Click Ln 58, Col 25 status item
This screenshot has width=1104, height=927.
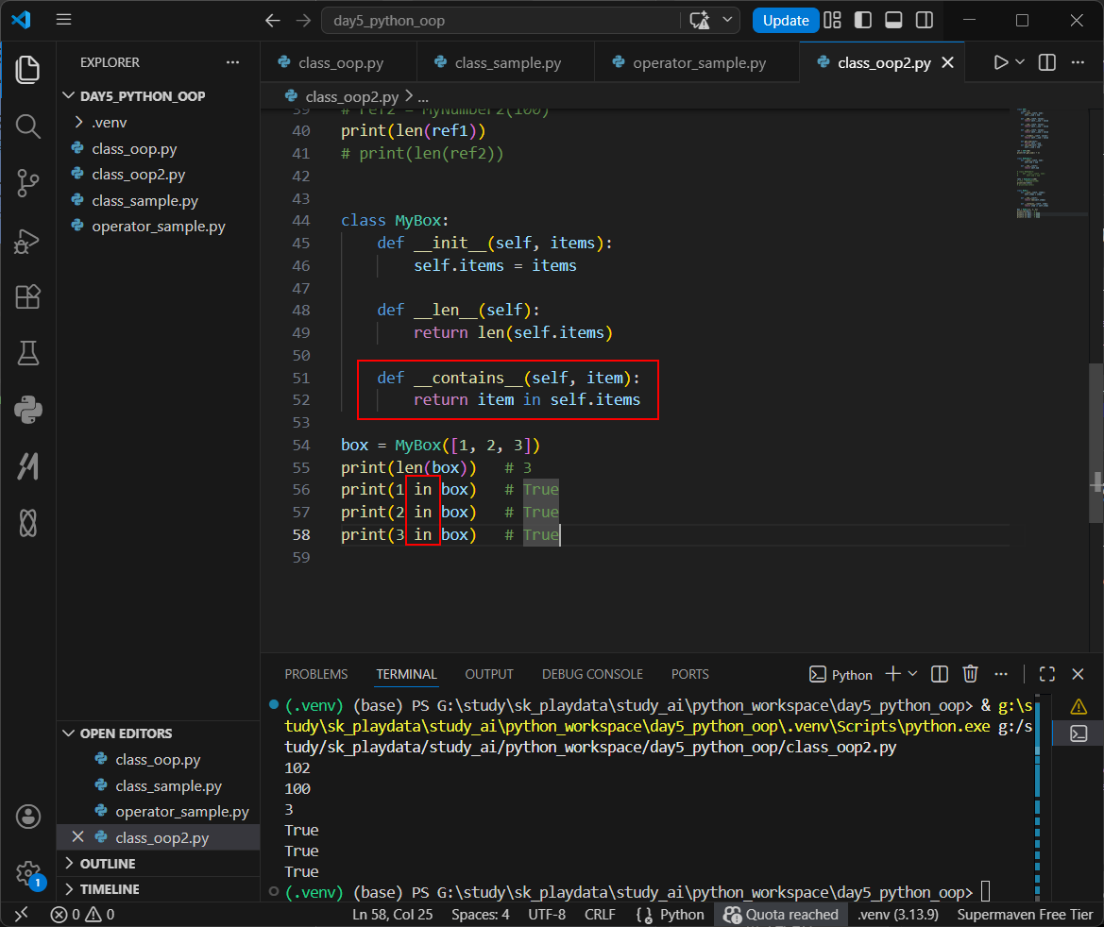pyautogui.click(x=392, y=915)
